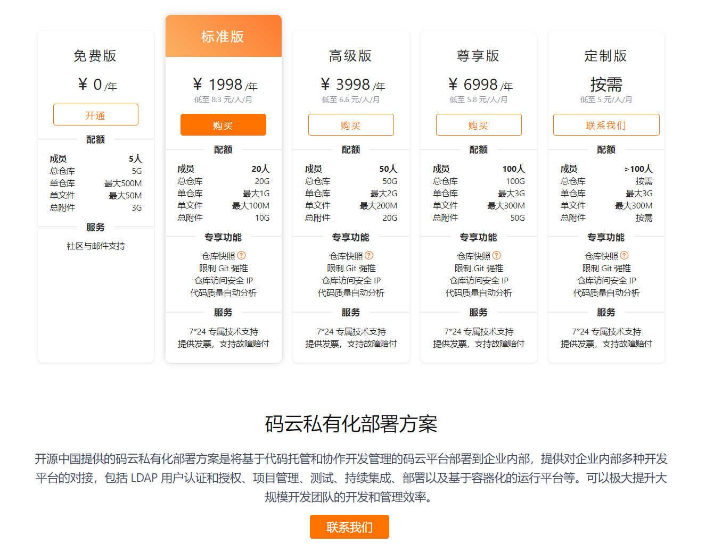This screenshot has height=560, width=722.
Task: Click the "最大2G" value in 高级版
Action: click(x=384, y=194)
